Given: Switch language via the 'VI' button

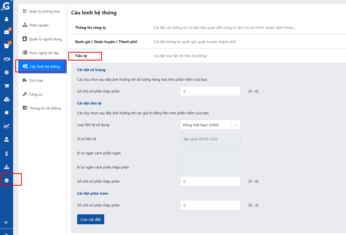Looking at the screenshot, I should (6, 222).
